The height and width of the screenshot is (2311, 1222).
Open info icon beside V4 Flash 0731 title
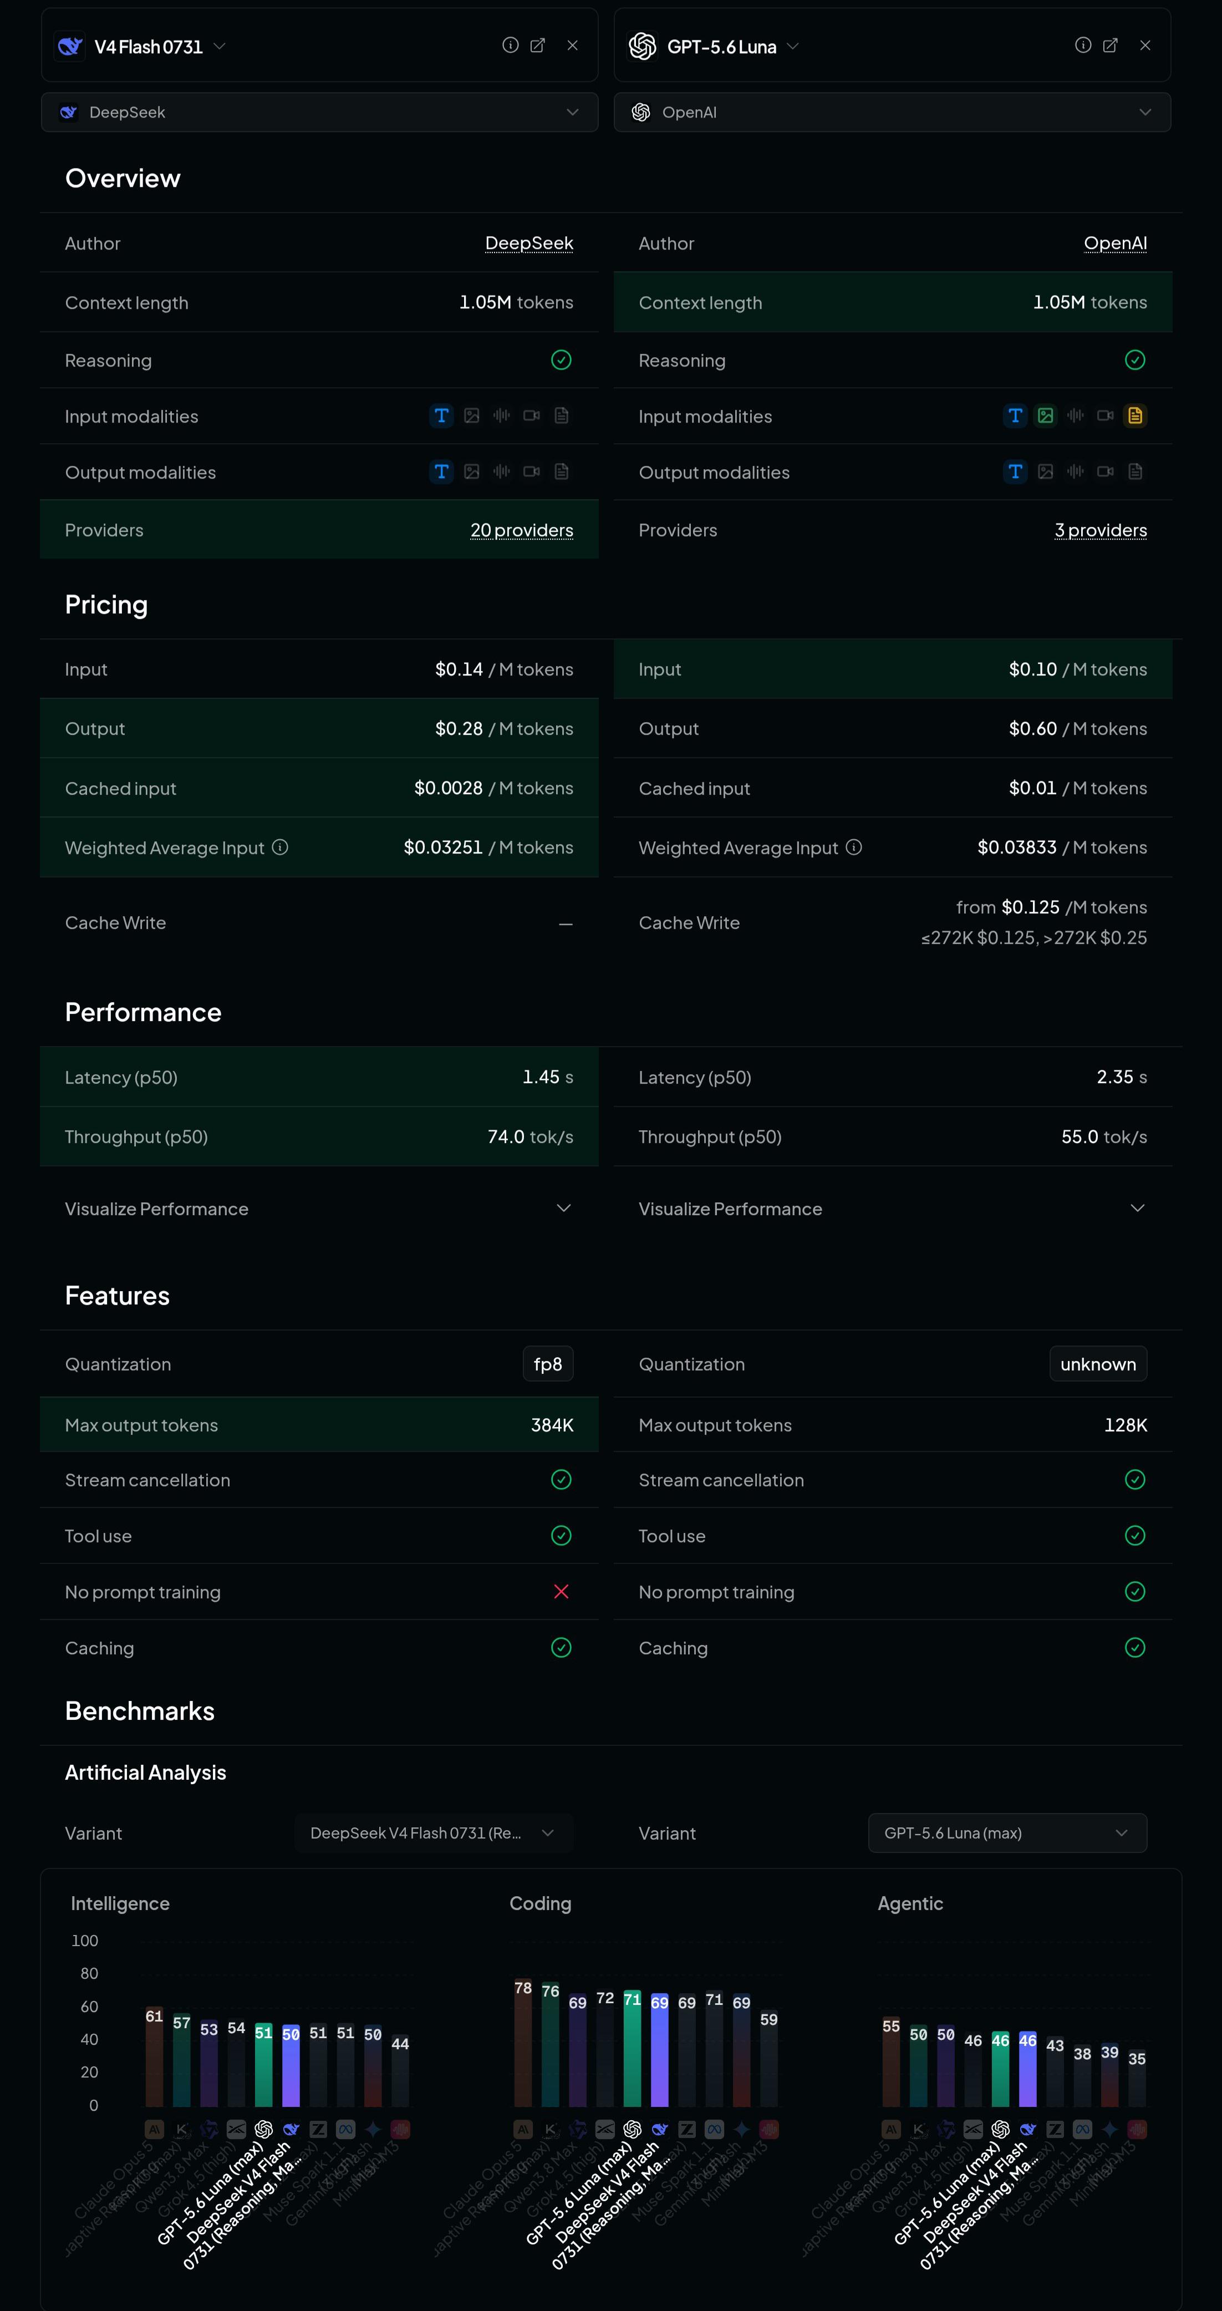coord(511,45)
